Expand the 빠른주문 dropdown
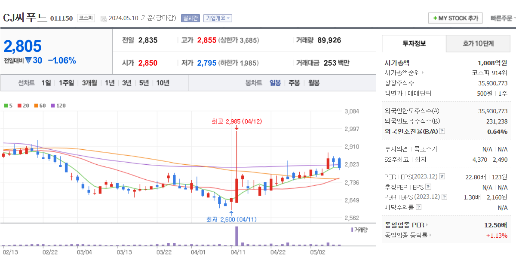Screen dimensions: 516x266 (504, 18)
